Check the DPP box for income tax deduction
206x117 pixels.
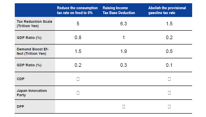pos(124,107)
